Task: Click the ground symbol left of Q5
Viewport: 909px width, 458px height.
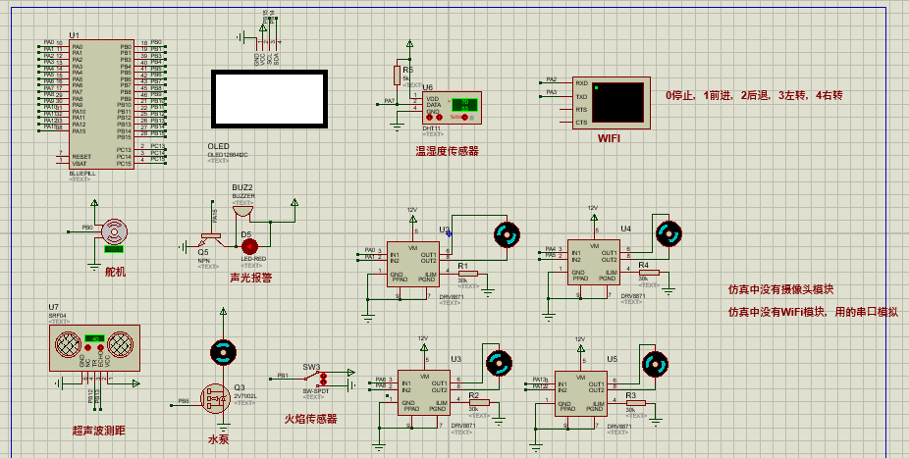Action: coord(185,247)
